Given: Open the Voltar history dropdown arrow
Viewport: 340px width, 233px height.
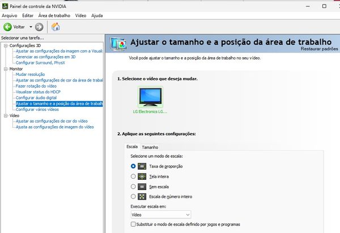Looking at the screenshot, I should point(31,27).
